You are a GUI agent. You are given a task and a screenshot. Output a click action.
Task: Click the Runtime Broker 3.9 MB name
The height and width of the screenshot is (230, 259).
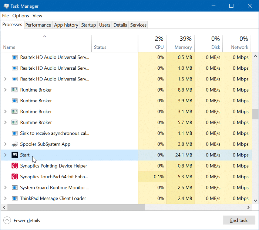coord(36,101)
